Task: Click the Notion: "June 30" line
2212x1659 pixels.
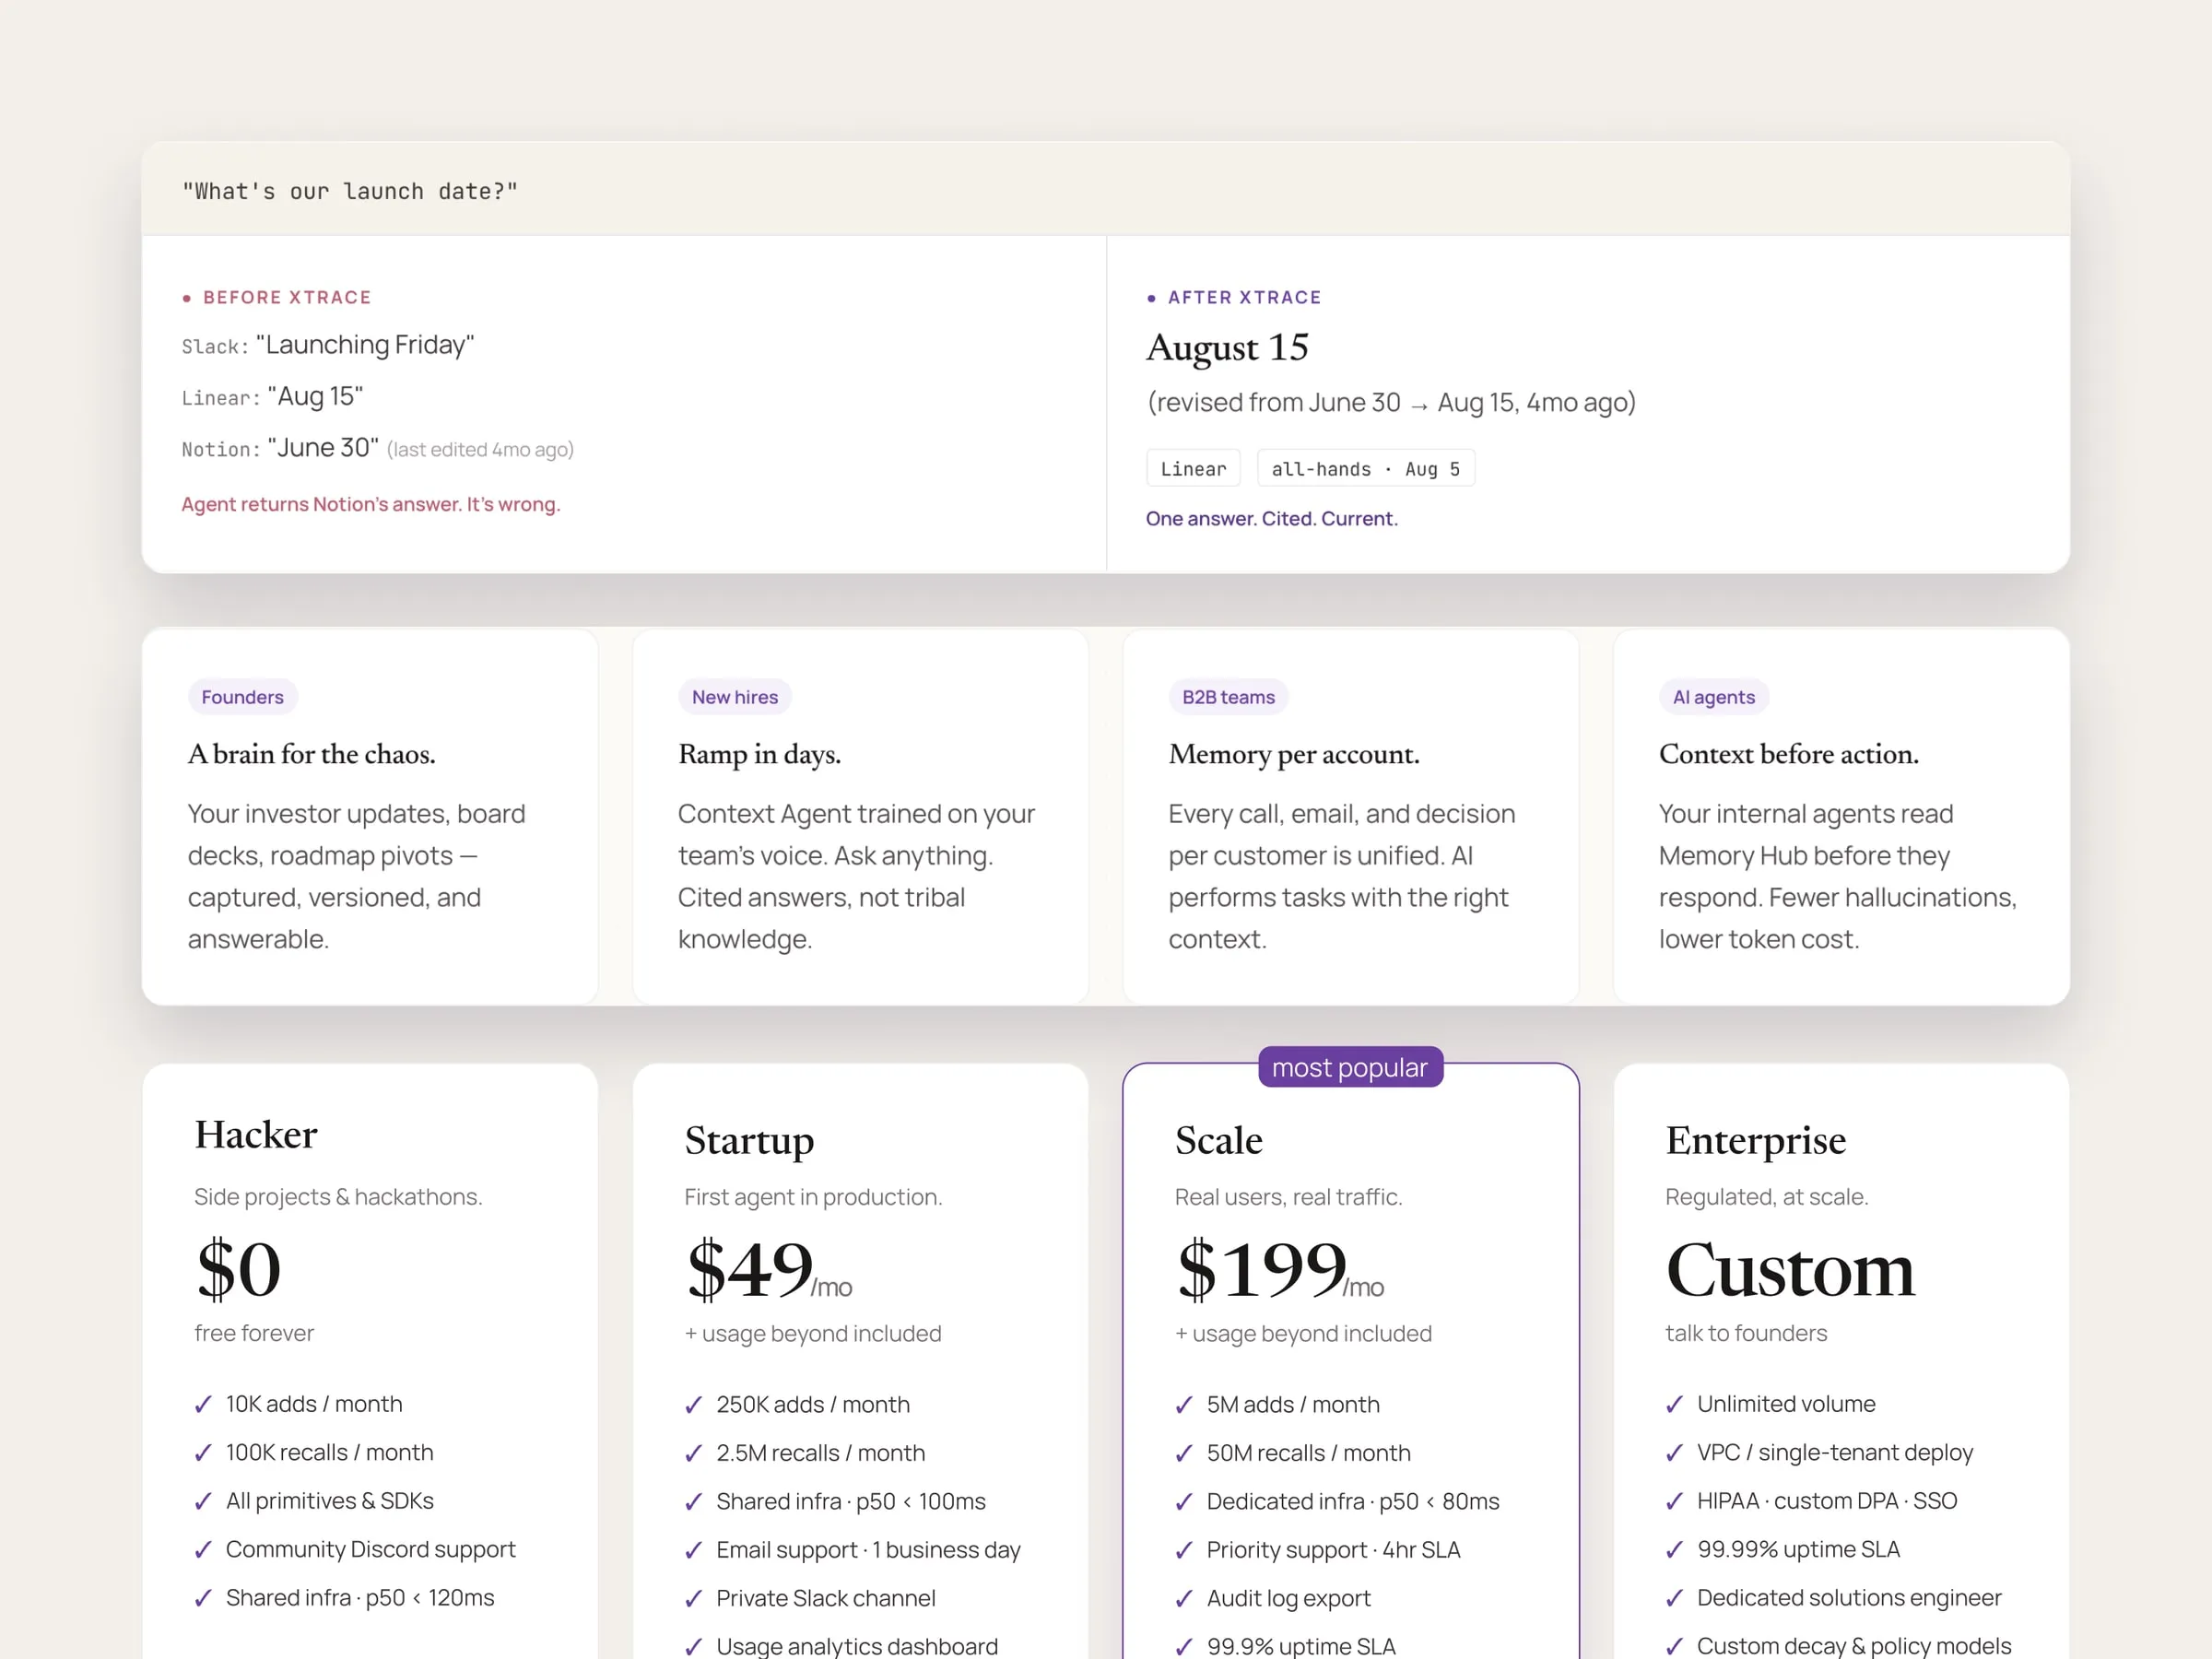Action: click(378, 448)
